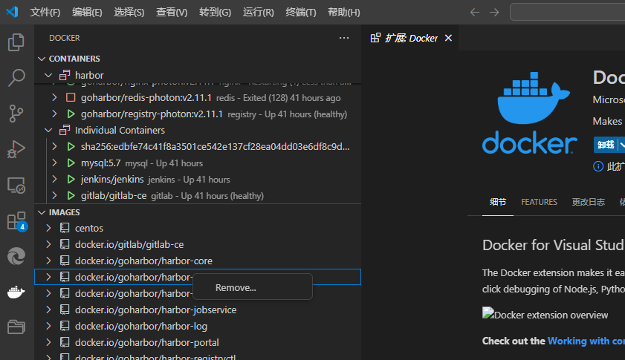
Task: Select the docker.io/goharbor/harbor-log image row
Action: (198, 326)
